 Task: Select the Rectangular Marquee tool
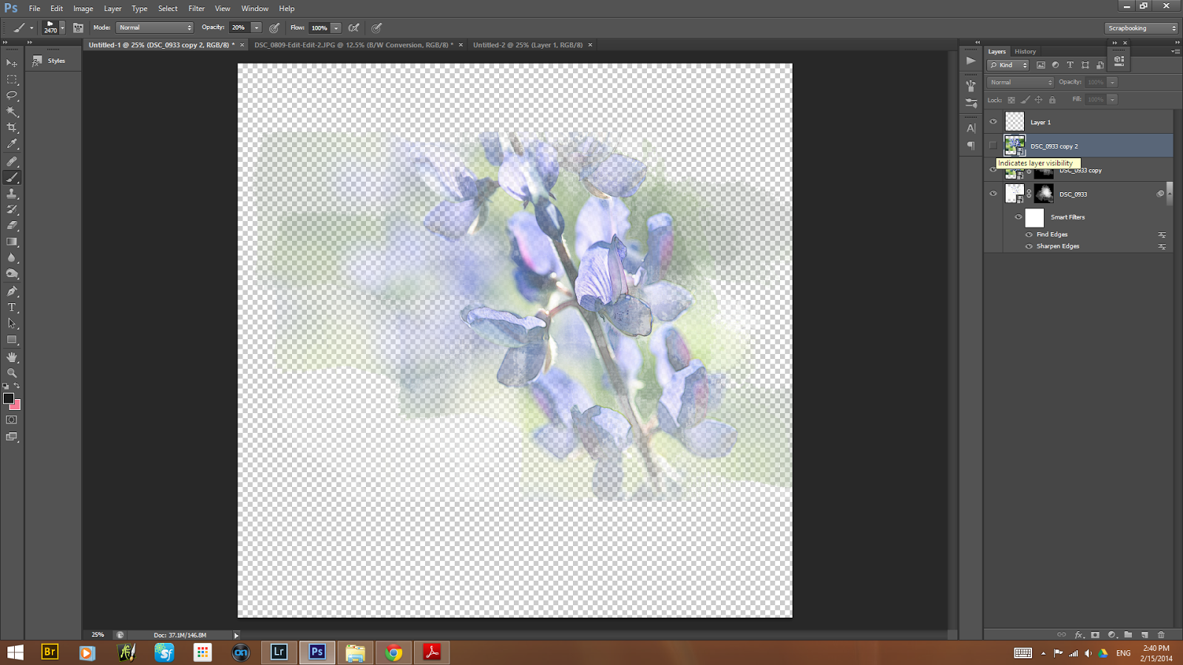(x=12, y=80)
